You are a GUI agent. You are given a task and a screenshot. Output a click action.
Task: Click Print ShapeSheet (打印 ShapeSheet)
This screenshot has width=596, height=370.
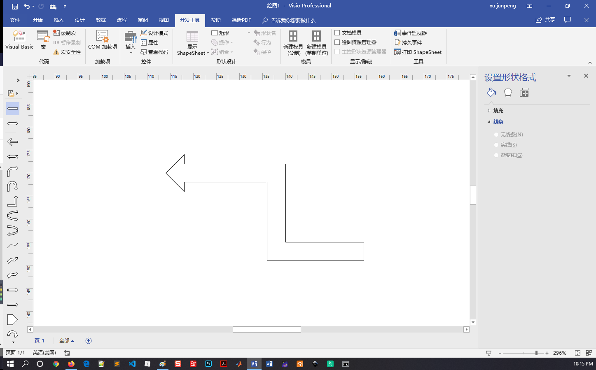coord(418,52)
